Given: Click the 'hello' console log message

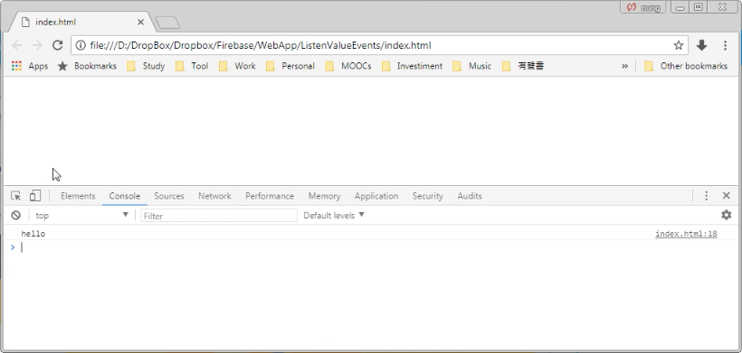Looking at the screenshot, I should [33, 234].
